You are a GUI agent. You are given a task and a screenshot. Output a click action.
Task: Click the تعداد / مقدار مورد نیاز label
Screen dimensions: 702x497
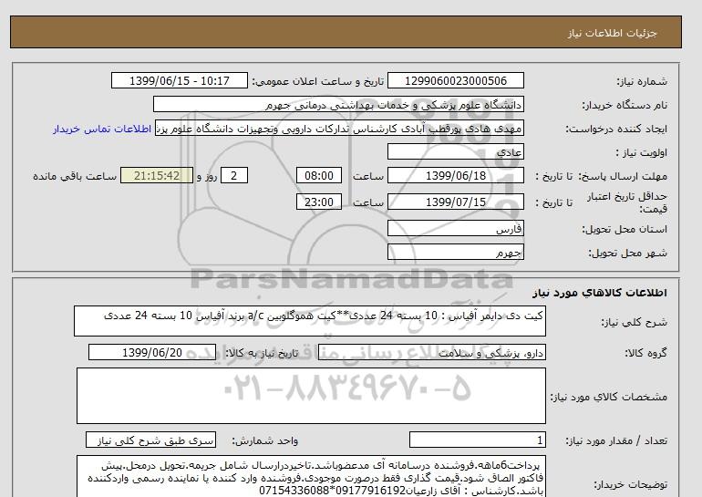616,441
